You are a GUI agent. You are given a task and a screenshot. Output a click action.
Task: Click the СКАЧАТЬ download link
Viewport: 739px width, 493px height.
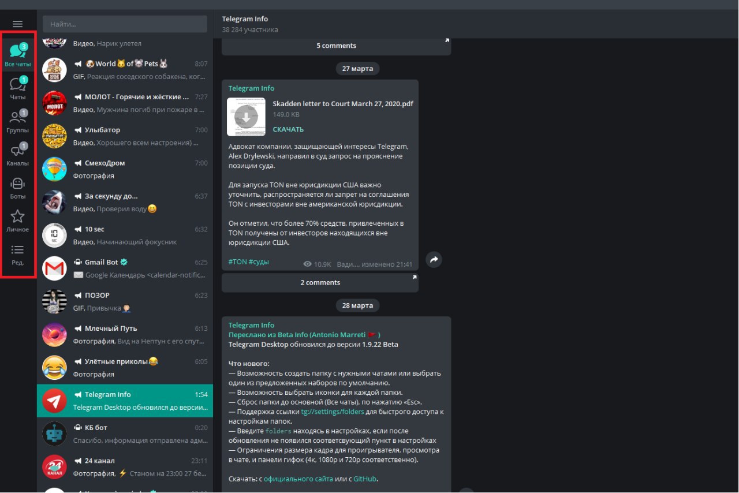coord(288,129)
